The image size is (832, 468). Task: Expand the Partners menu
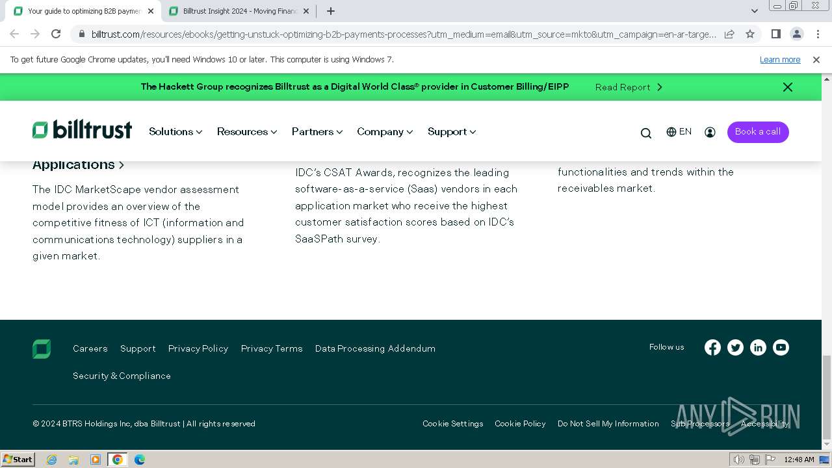(x=317, y=132)
